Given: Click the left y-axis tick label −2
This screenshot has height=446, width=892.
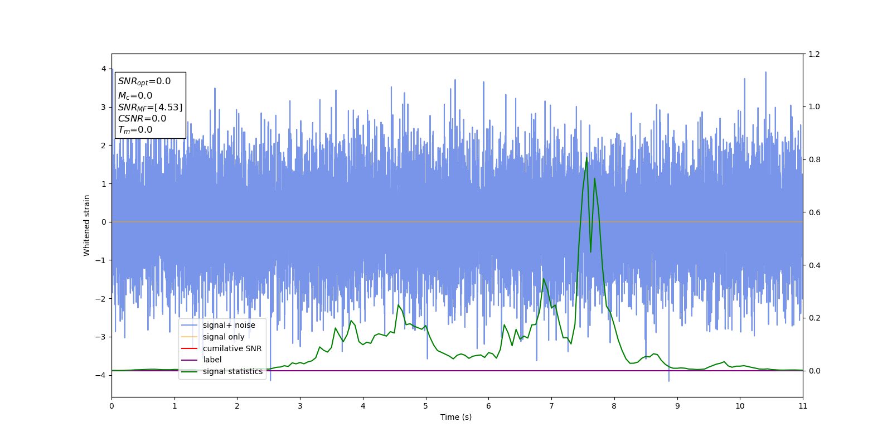Looking at the screenshot, I should tap(101, 299).
